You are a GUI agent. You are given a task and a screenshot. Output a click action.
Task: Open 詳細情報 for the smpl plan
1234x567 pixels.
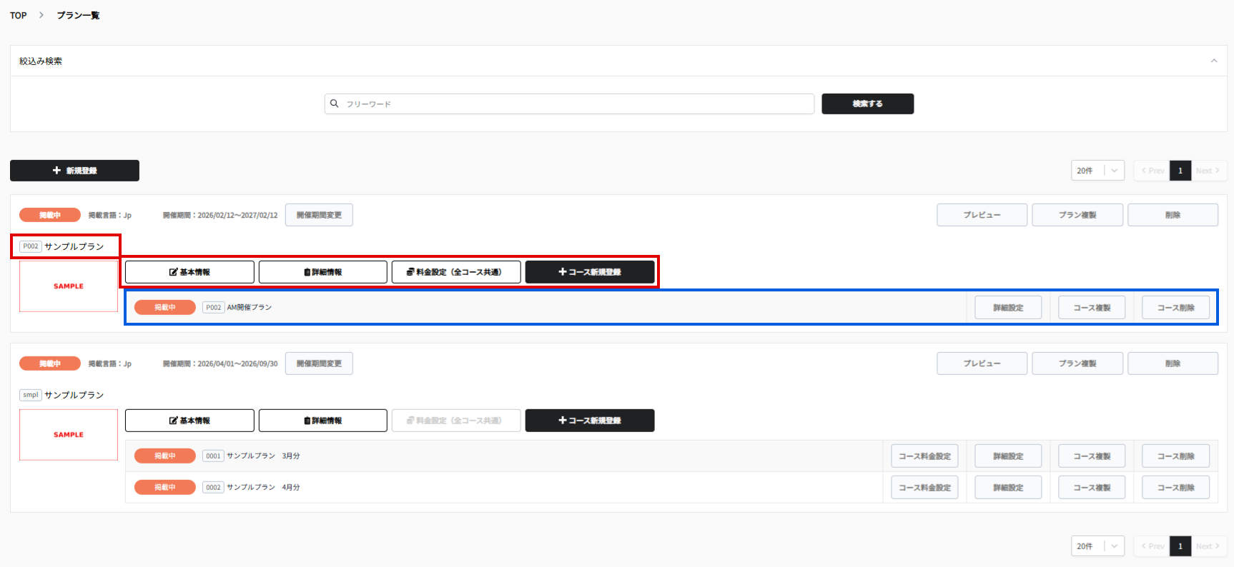(x=322, y=421)
